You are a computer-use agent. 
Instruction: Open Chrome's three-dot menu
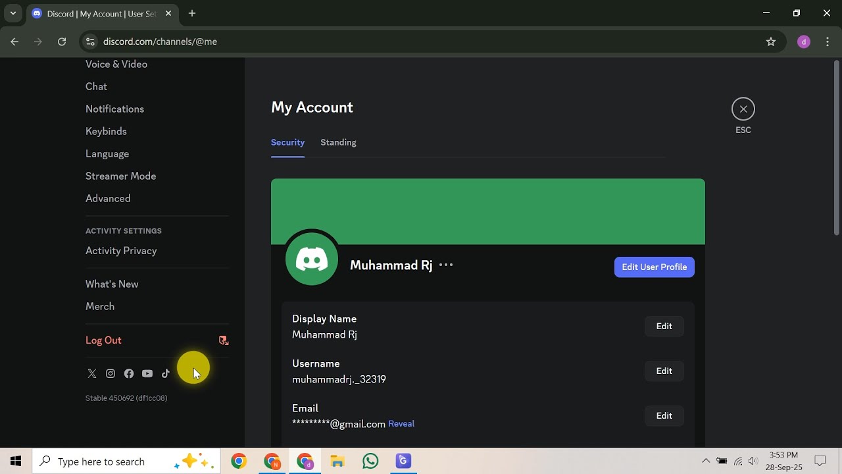[828, 41]
